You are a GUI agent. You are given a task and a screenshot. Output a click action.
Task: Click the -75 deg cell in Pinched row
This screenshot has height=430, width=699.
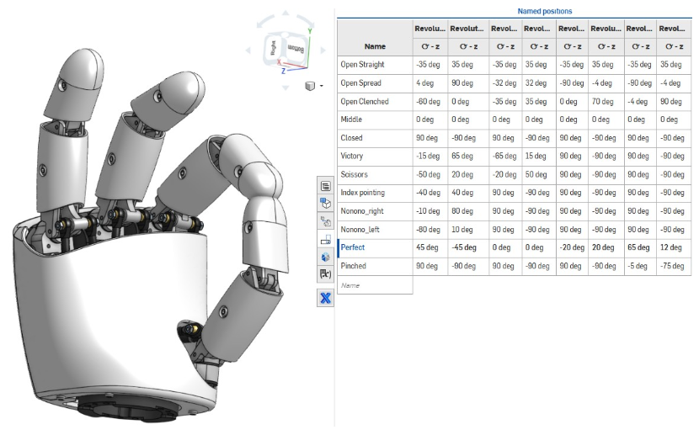[x=674, y=266]
